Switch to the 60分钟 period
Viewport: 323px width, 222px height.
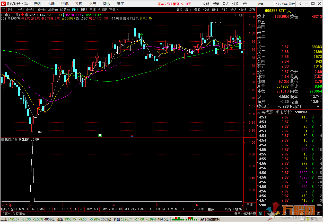(65, 10)
